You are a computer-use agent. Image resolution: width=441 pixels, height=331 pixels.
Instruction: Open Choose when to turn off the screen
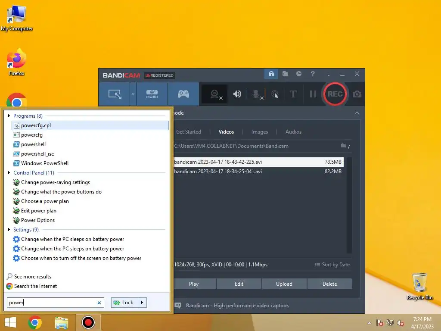point(90,258)
